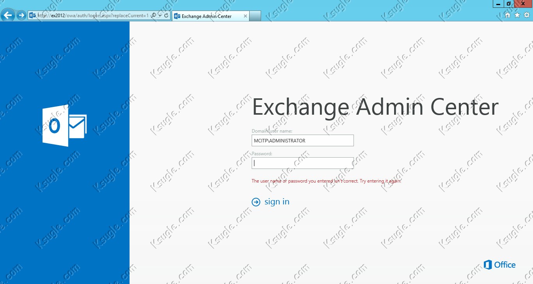Open the browser Tools gear menu

tap(527, 15)
